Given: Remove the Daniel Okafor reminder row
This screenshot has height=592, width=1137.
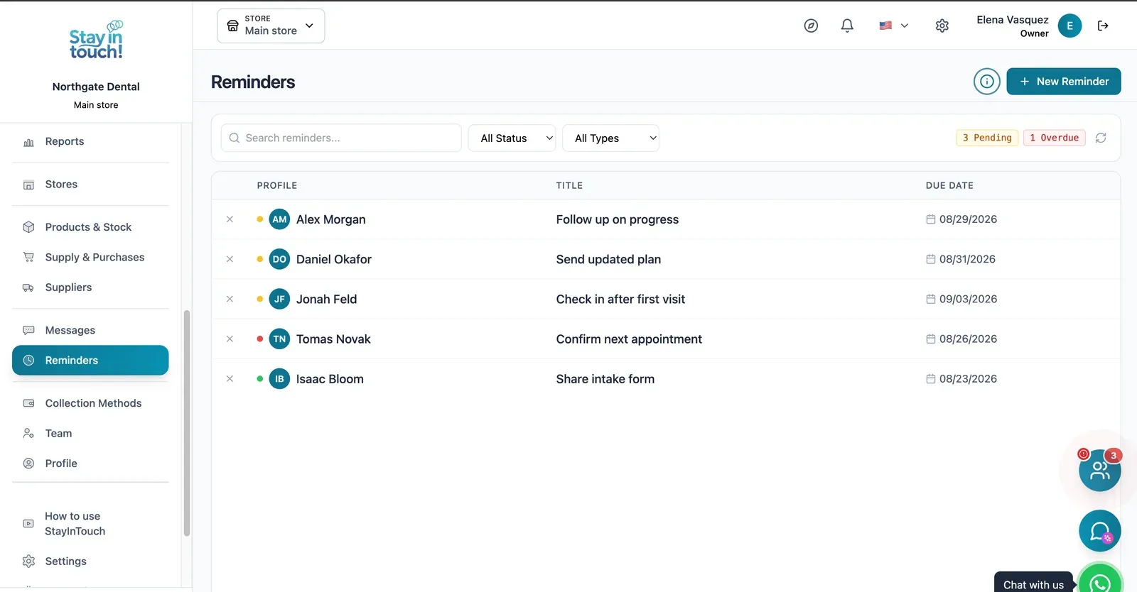Looking at the screenshot, I should tap(230, 259).
